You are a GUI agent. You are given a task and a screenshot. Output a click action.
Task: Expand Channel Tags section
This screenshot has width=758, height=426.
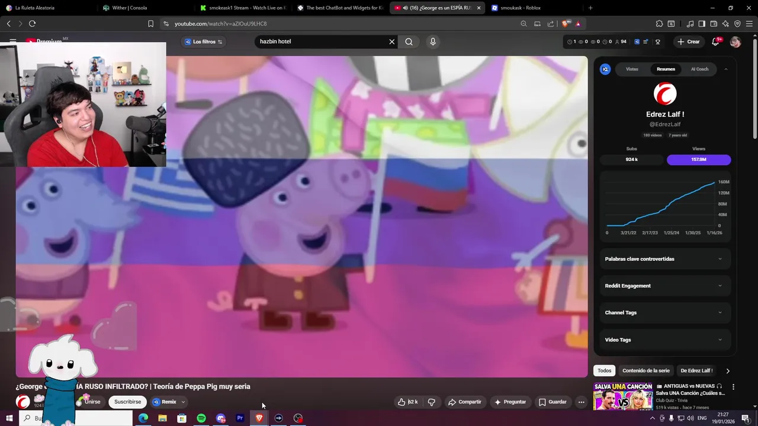coord(665,312)
